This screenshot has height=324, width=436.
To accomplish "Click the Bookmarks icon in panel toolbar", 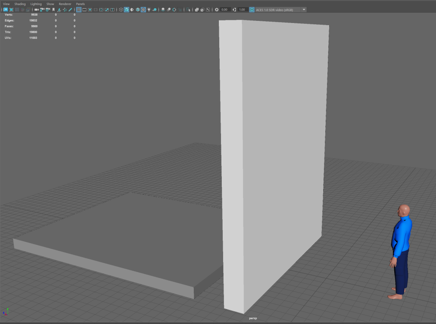I will [x=53, y=9].
